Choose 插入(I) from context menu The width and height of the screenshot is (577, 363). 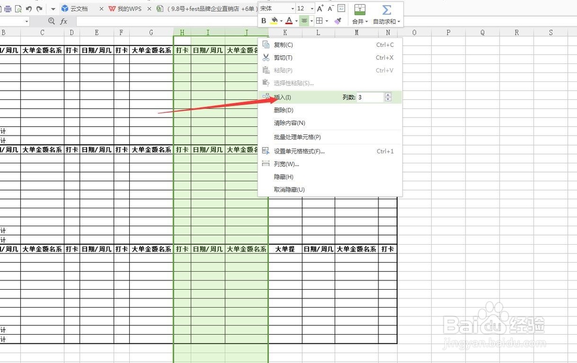[x=329, y=97]
